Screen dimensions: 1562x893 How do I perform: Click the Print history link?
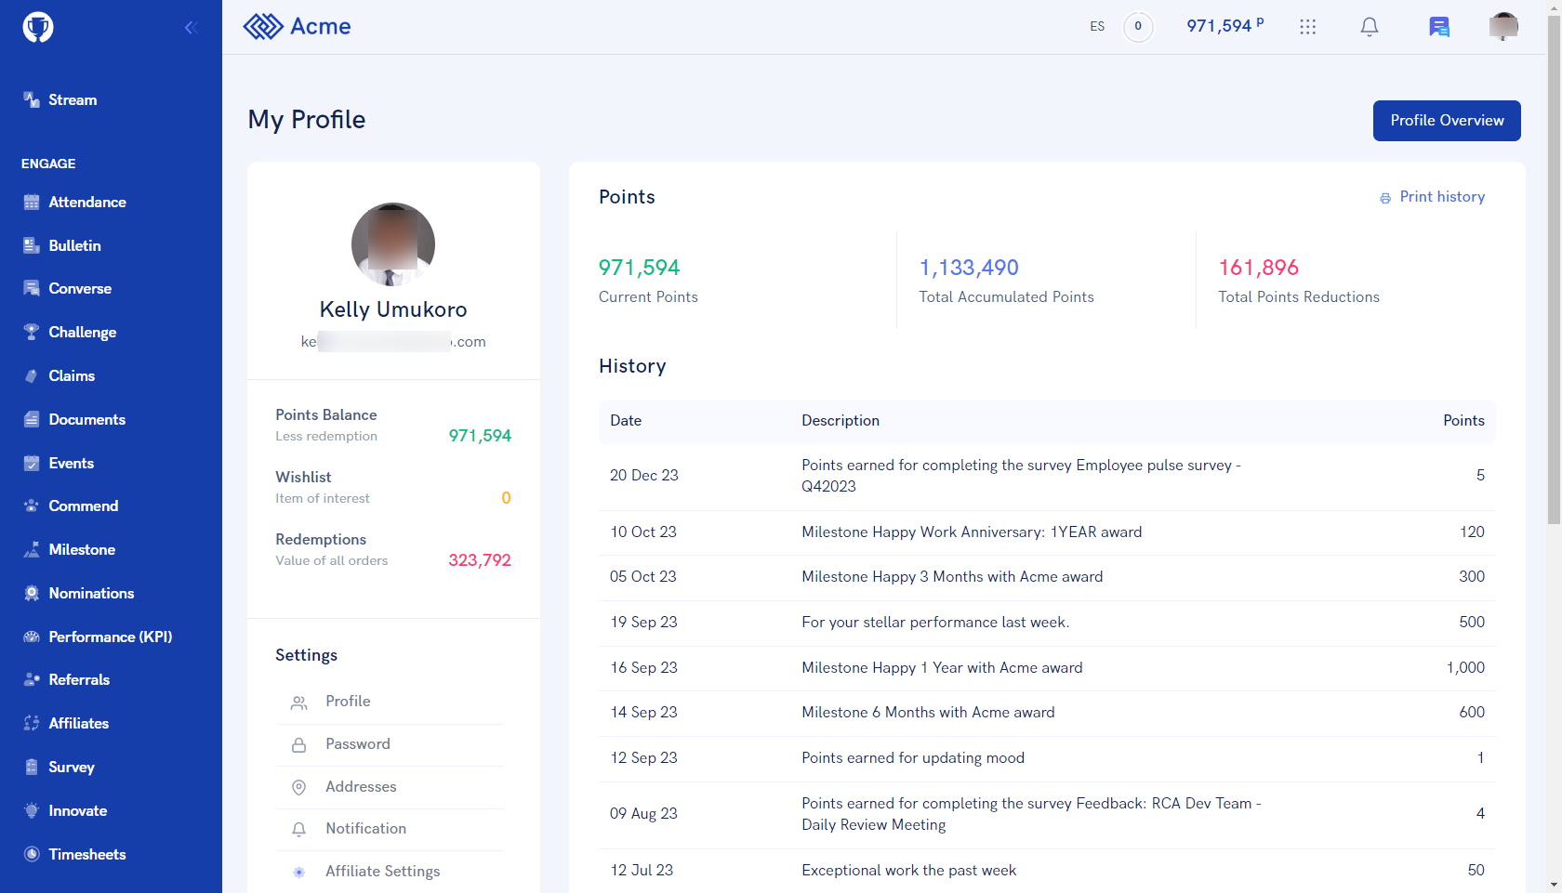coord(1442,196)
